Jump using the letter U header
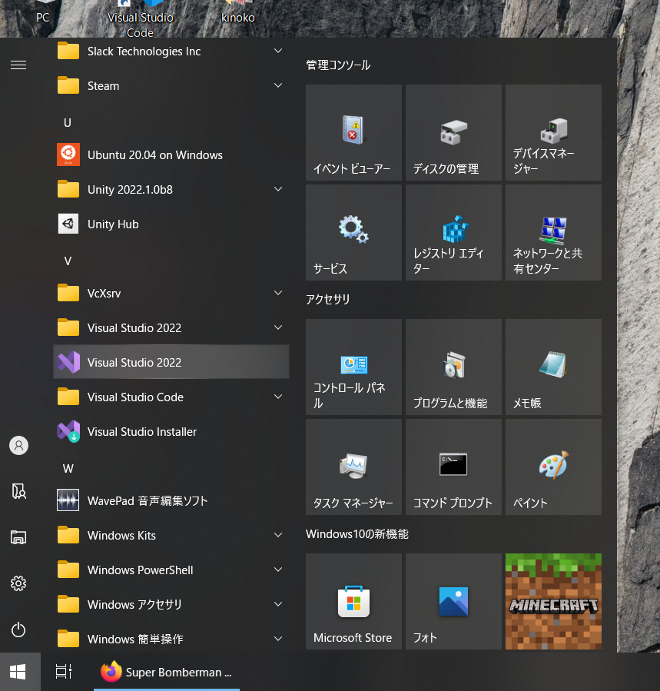Viewport: 660px width, 691px height. click(x=68, y=122)
